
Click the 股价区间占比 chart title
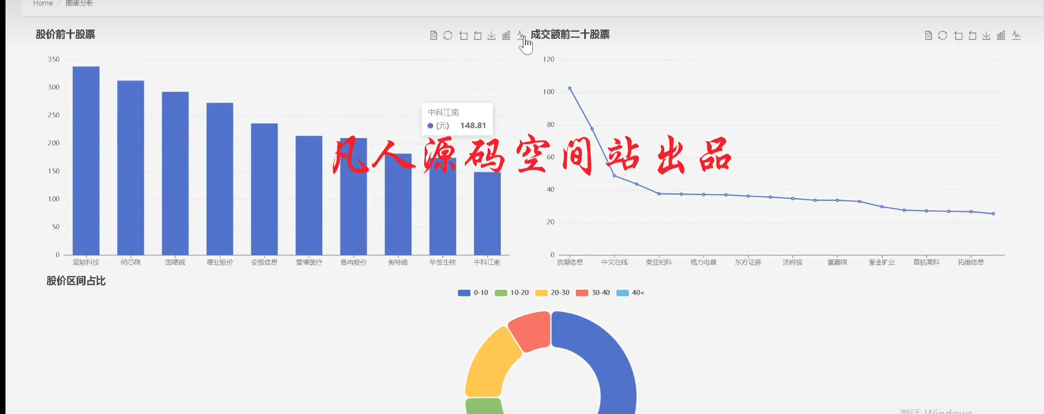(x=76, y=281)
